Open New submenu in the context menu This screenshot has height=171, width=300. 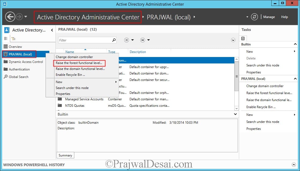[x=82, y=82]
